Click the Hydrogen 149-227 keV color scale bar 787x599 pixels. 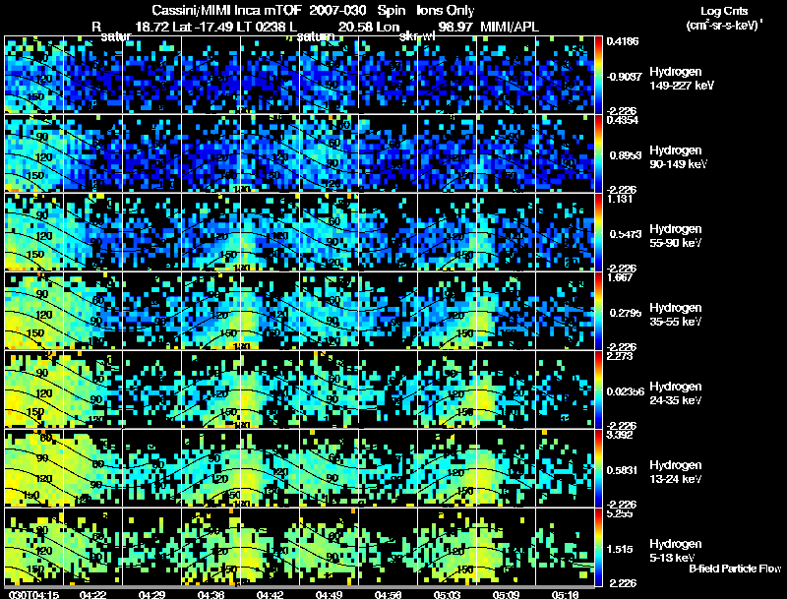click(598, 75)
